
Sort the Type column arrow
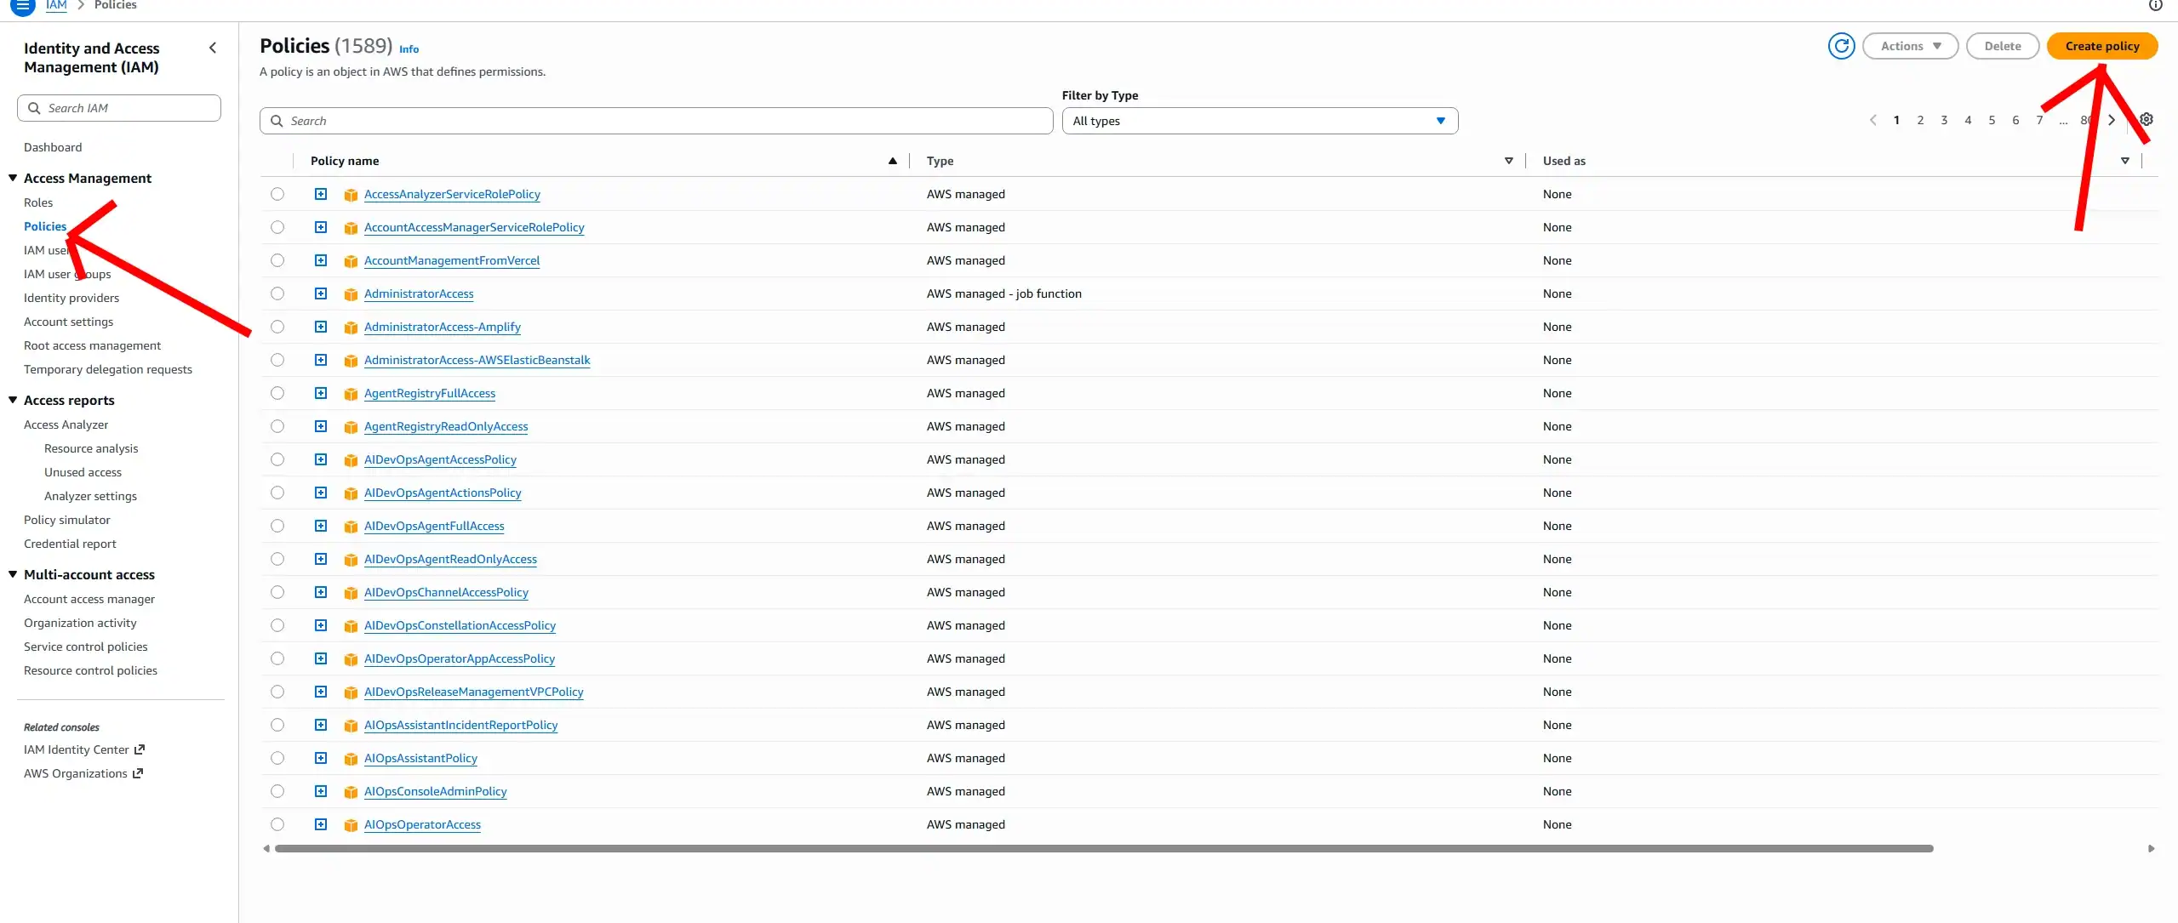pos(1508,161)
